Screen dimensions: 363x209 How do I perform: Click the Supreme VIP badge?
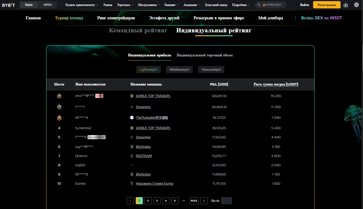[96, 137]
